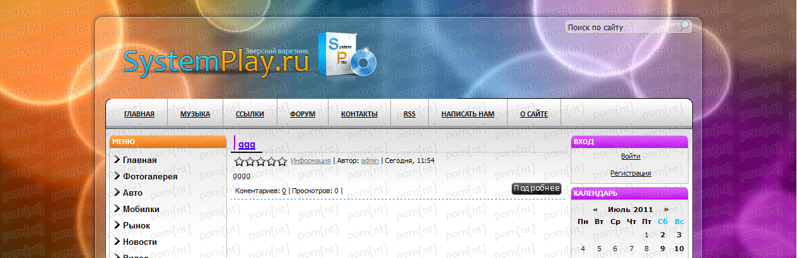Select day 3 in the calendar
This screenshot has height=258, width=797.
(x=679, y=235)
